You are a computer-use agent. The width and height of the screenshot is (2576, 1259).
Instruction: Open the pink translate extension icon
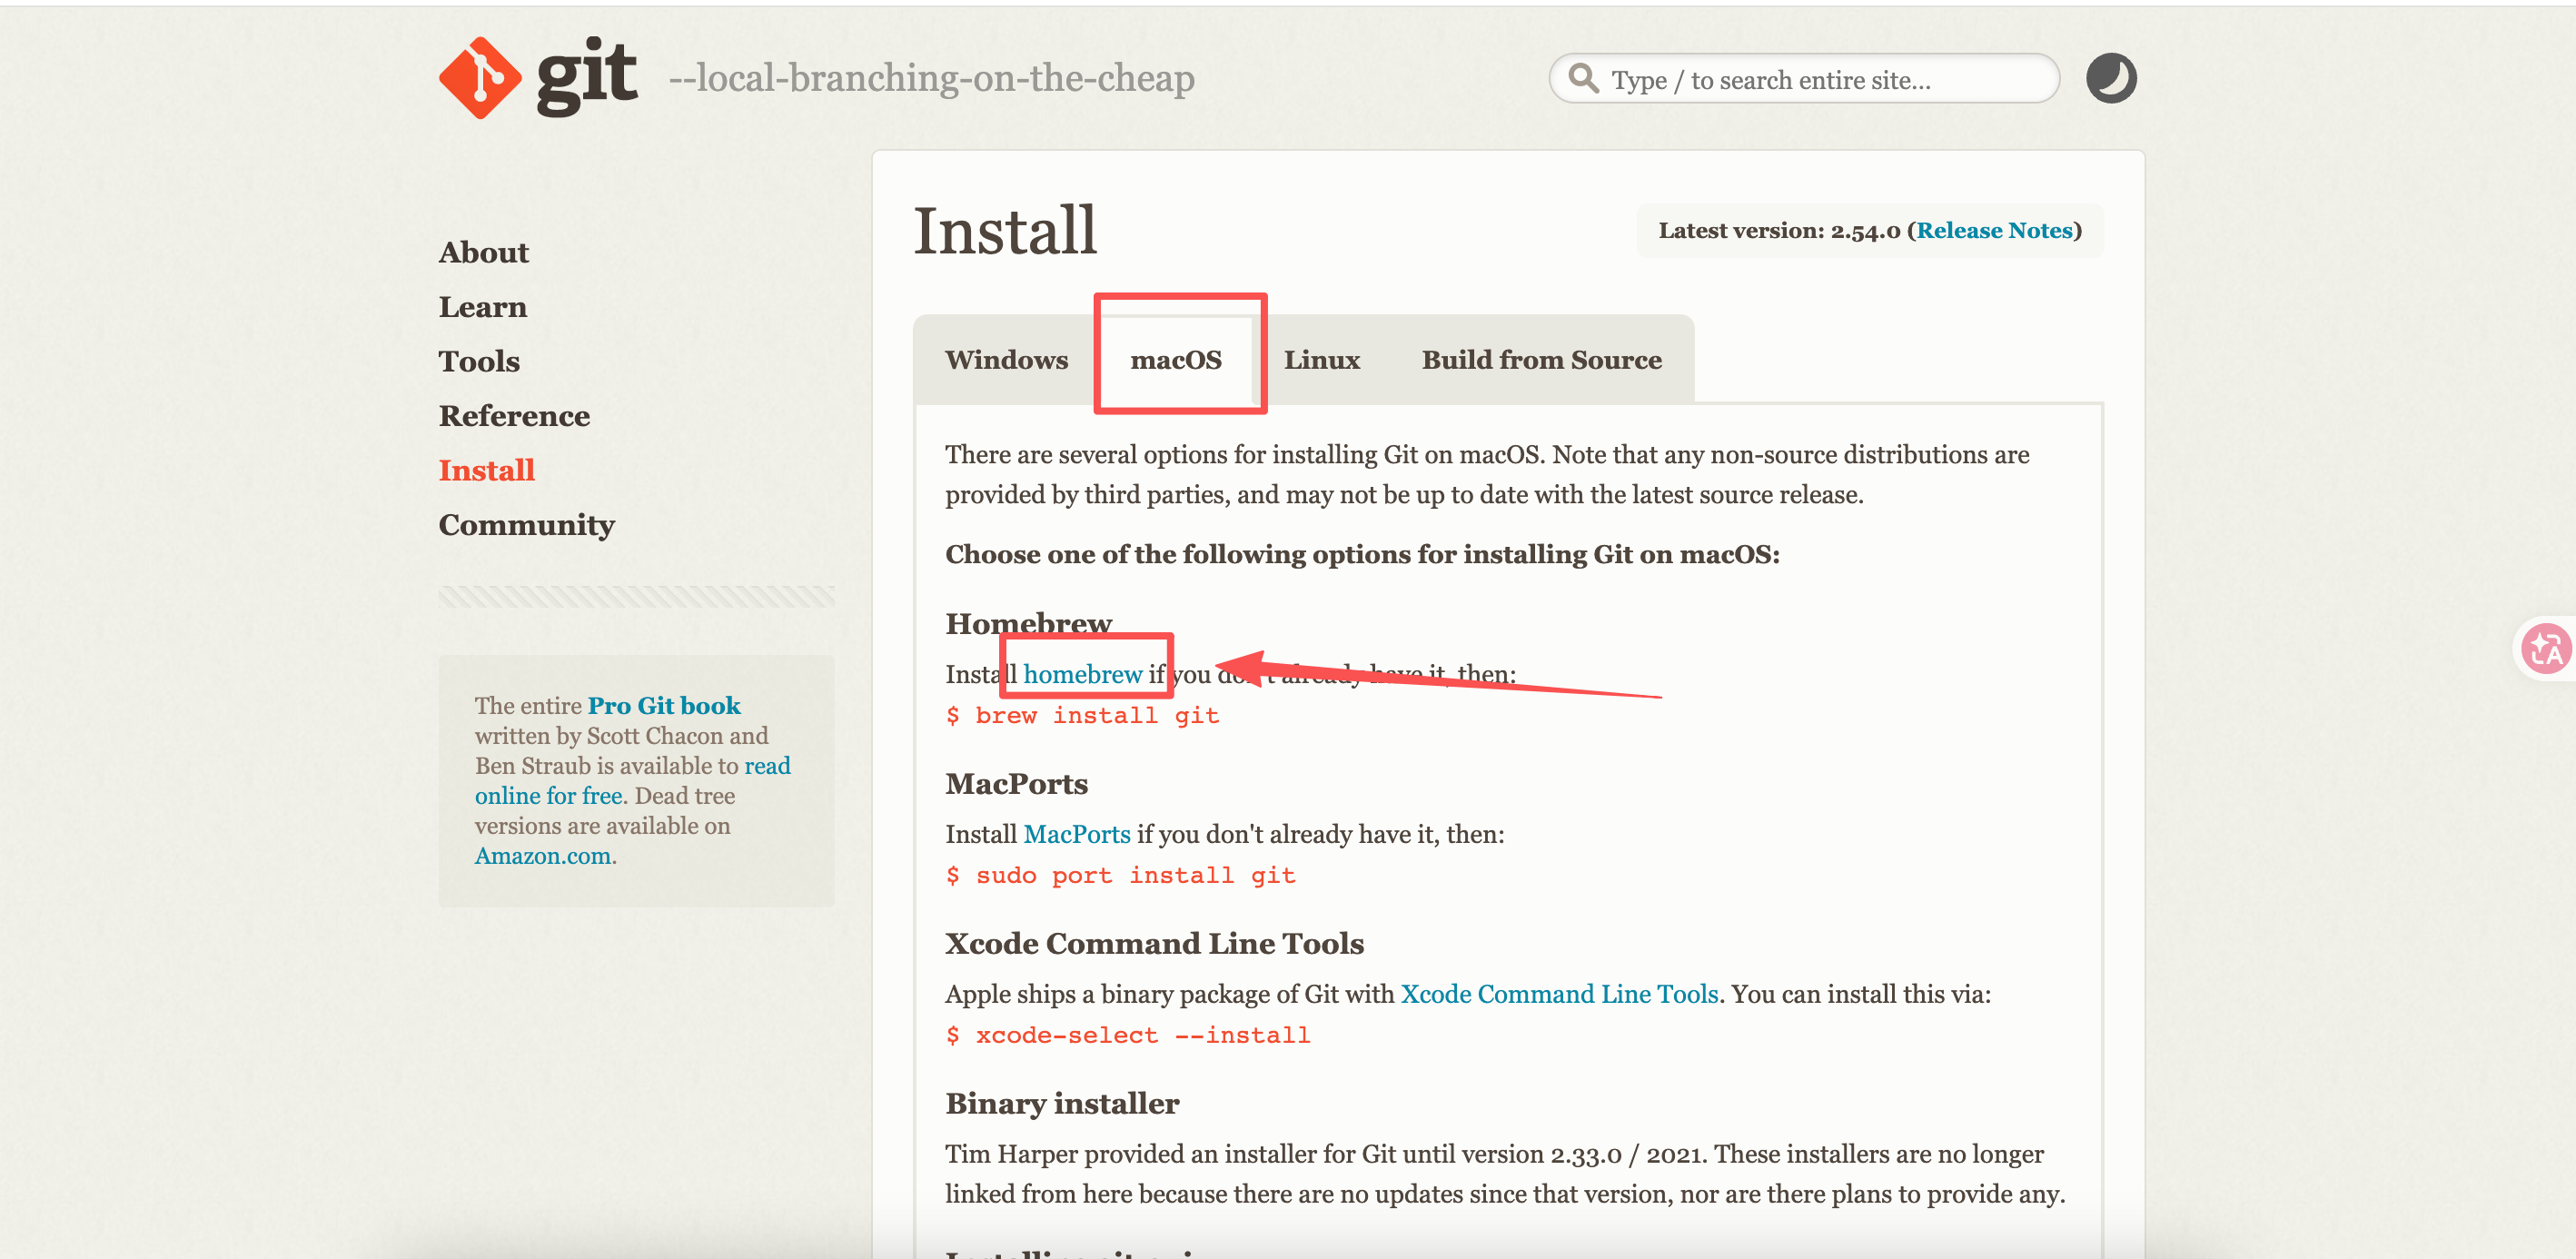click(2544, 650)
